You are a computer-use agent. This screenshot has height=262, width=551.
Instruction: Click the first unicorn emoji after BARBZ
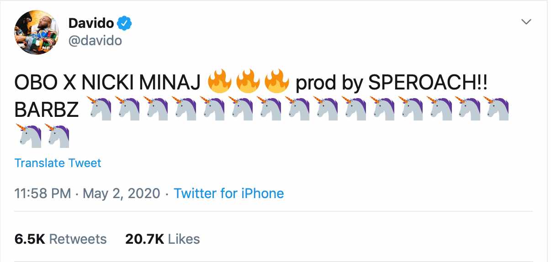97,109
